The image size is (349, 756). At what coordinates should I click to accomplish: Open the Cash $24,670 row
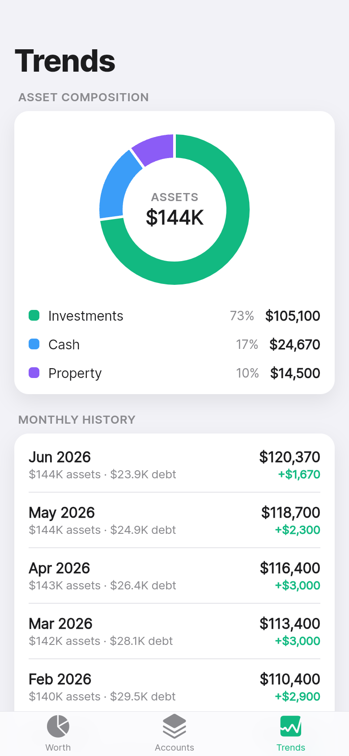[x=174, y=344]
